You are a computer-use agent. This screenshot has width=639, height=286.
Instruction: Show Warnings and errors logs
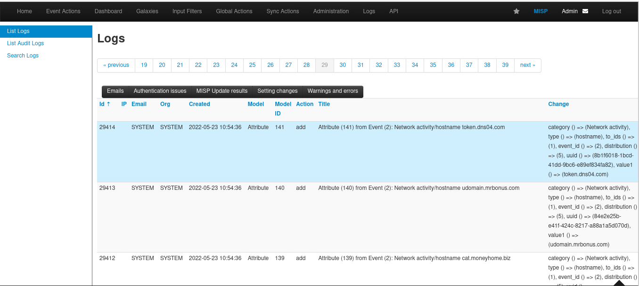tap(332, 91)
